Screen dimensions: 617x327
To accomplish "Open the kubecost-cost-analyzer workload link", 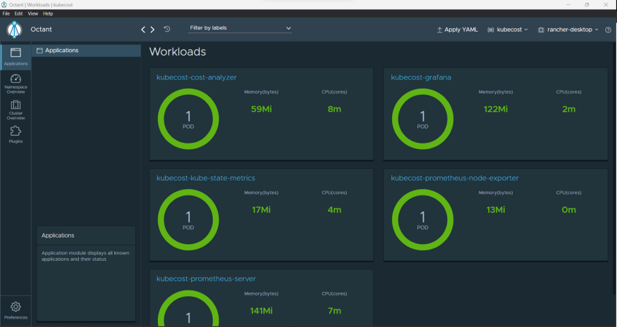I will (196, 77).
